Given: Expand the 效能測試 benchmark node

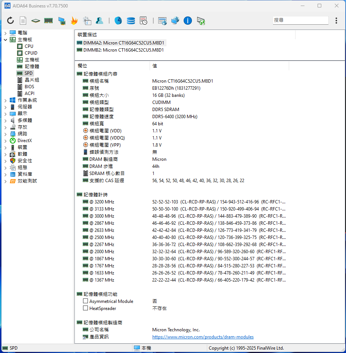Looking at the screenshot, I should pos(5,181).
